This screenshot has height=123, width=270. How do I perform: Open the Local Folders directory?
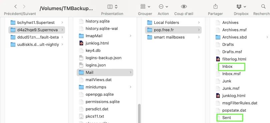[x=173, y=23]
